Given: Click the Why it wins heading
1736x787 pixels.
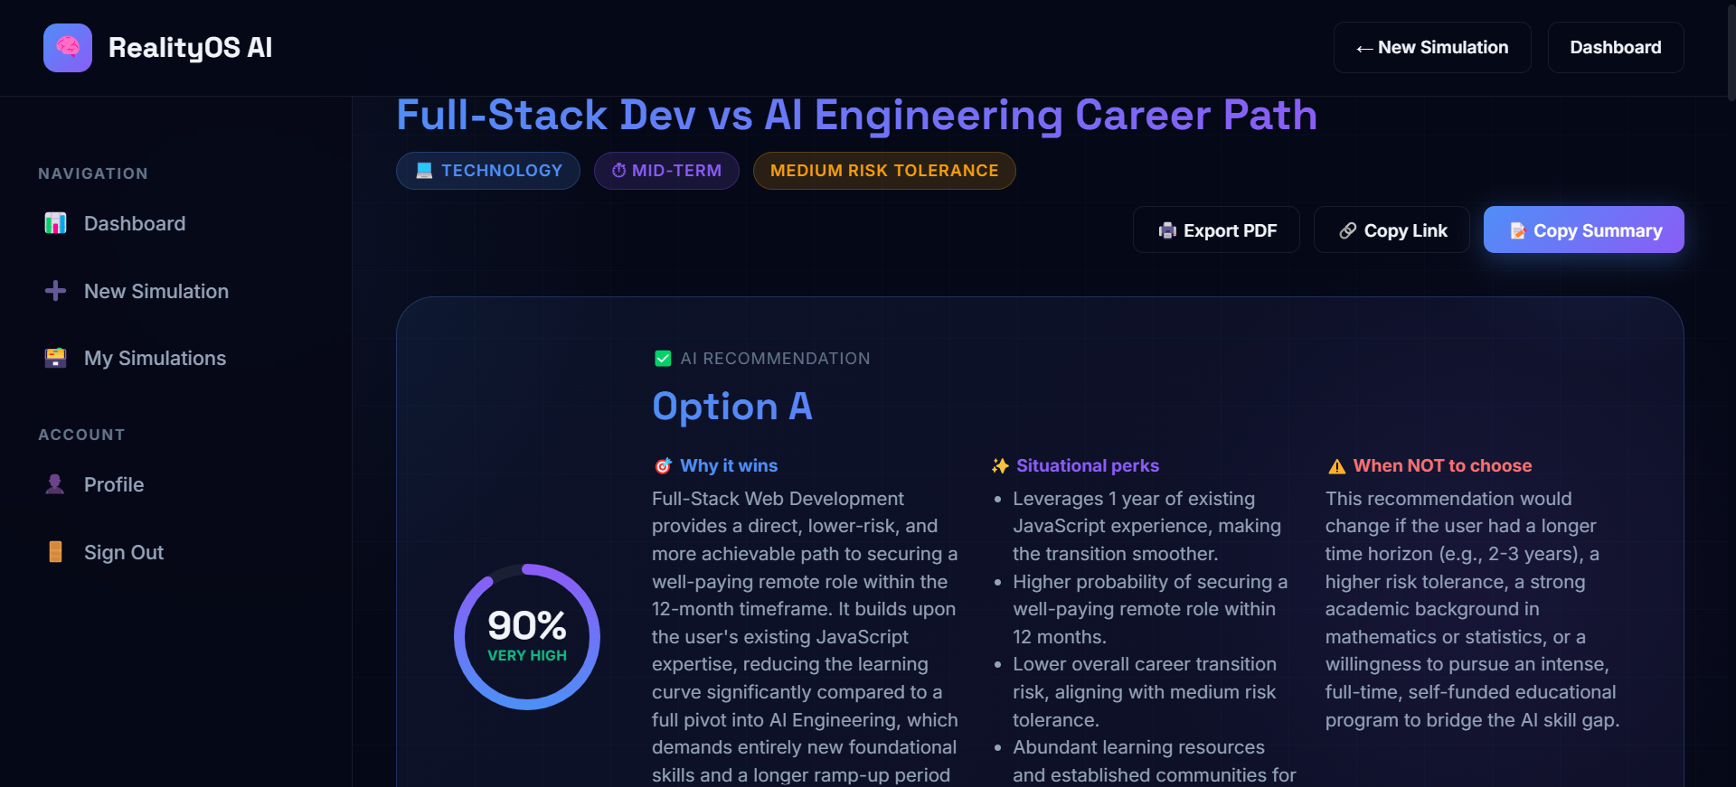Looking at the screenshot, I should 729,465.
